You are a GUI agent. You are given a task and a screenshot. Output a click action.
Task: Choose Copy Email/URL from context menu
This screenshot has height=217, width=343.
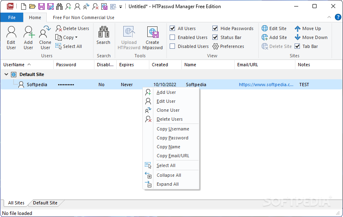click(x=171, y=156)
